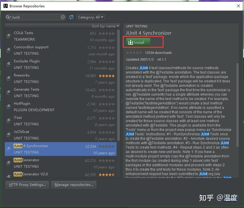Open the Manage repositories dialog
This screenshot has height=208, width=244.
[73, 185]
